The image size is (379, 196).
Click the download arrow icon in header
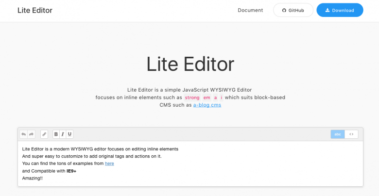(x=327, y=10)
